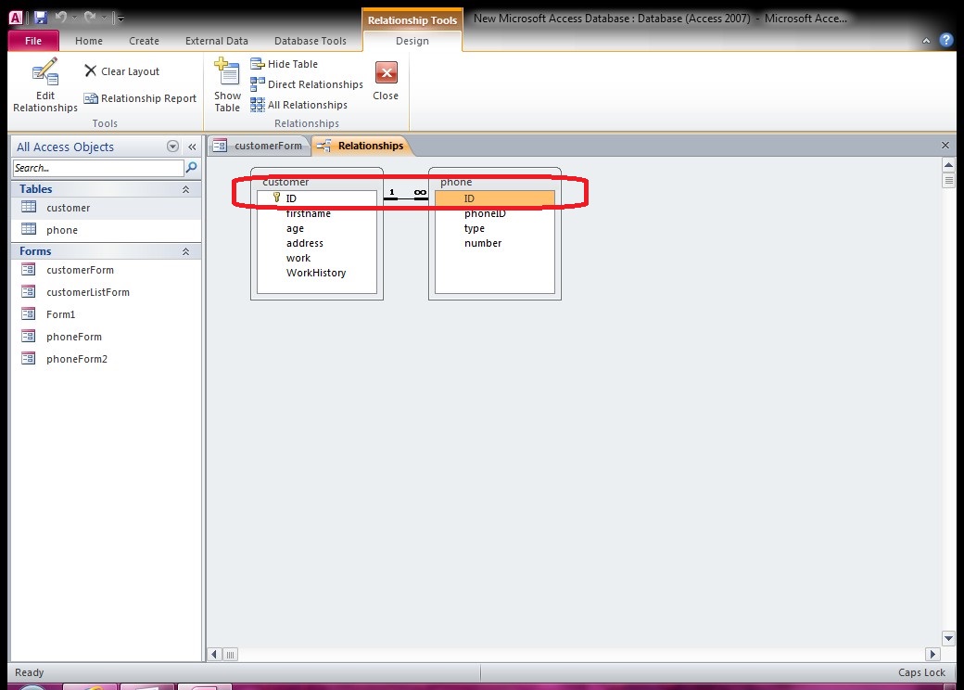Open phoneForm in the Forms list
The image size is (964, 690).
(106, 337)
